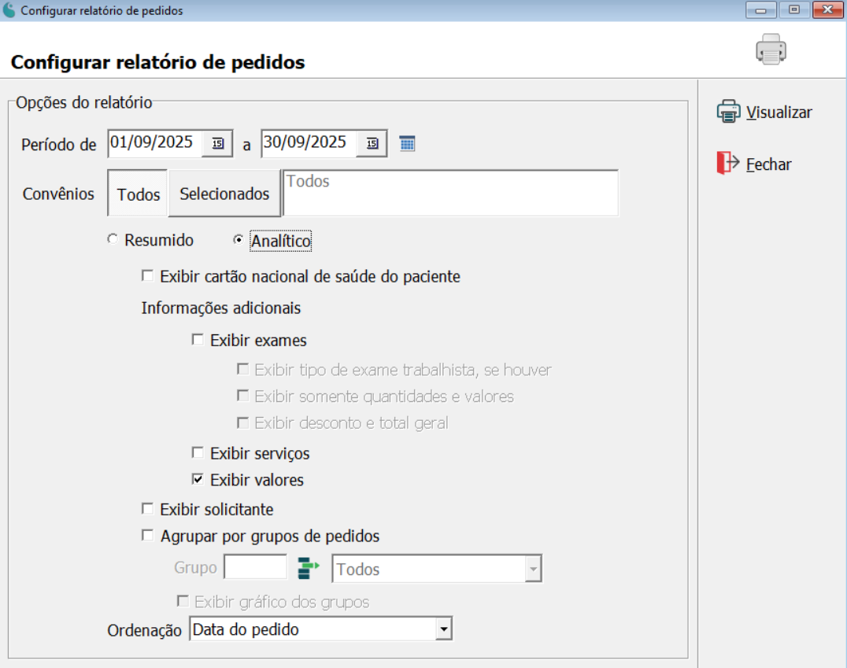This screenshot has height=668, width=847.
Task: Click the red Fechar door icon
Action: point(727,163)
